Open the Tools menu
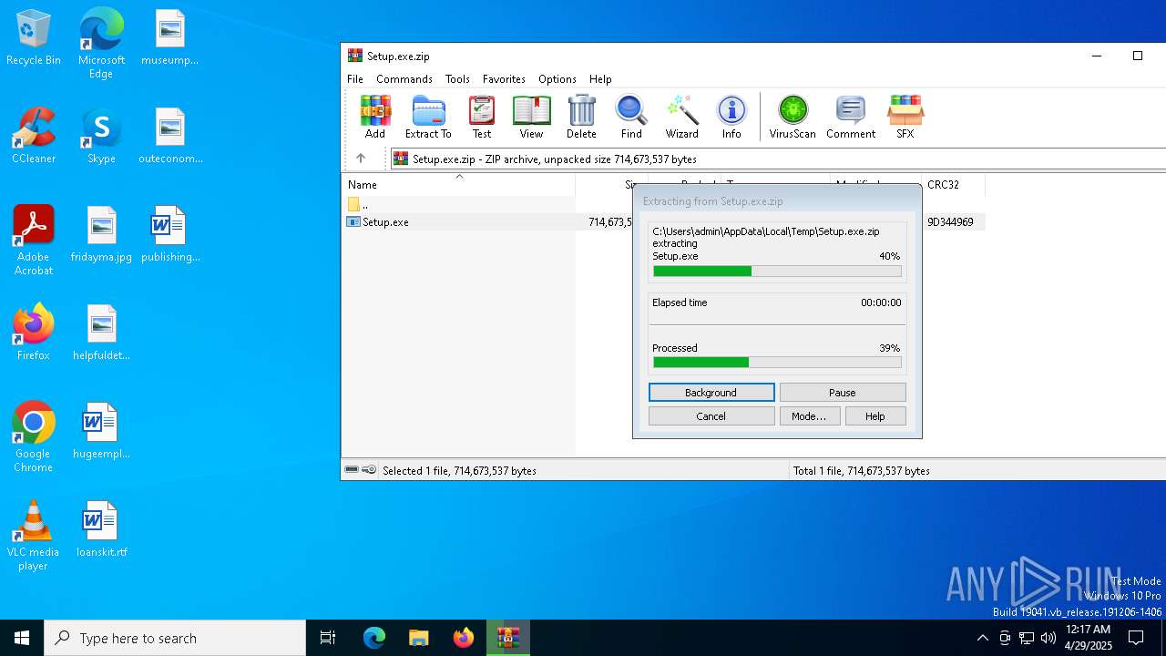The width and height of the screenshot is (1166, 656). [457, 79]
